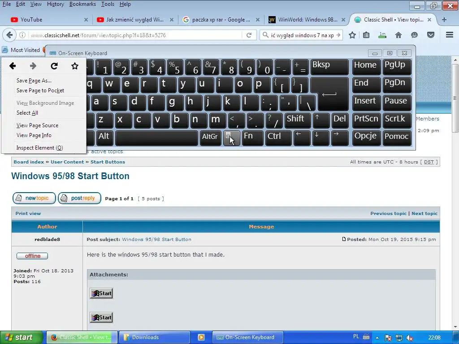Click first Start button attachment image
This screenshot has width=459, height=344.
[101, 293]
